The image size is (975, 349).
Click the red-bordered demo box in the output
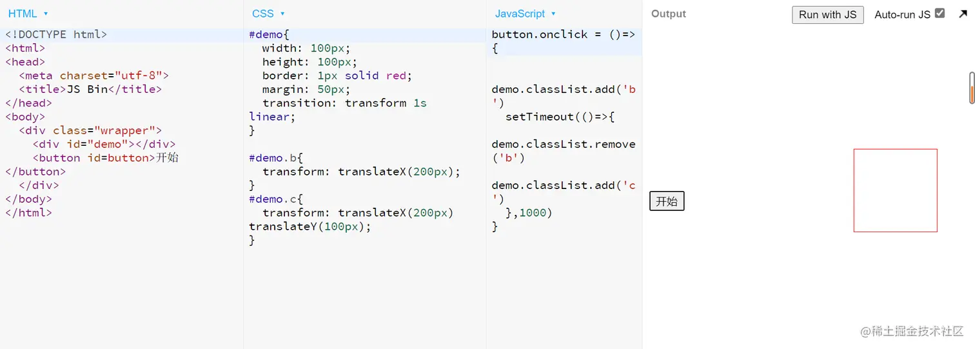[x=895, y=190]
